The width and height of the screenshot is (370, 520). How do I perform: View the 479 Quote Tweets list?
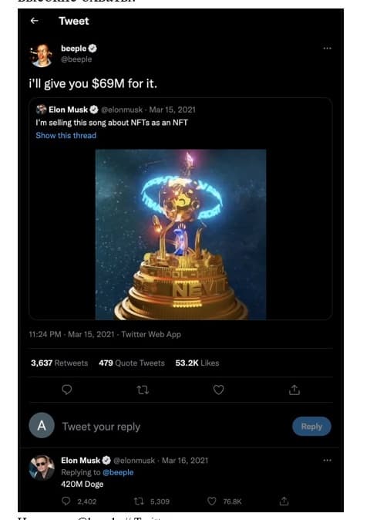(x=132, y=363)
